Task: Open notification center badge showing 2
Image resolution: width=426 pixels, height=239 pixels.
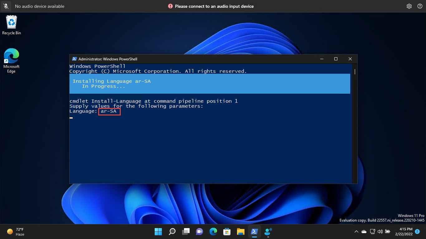Action: [x=417, y=232]
